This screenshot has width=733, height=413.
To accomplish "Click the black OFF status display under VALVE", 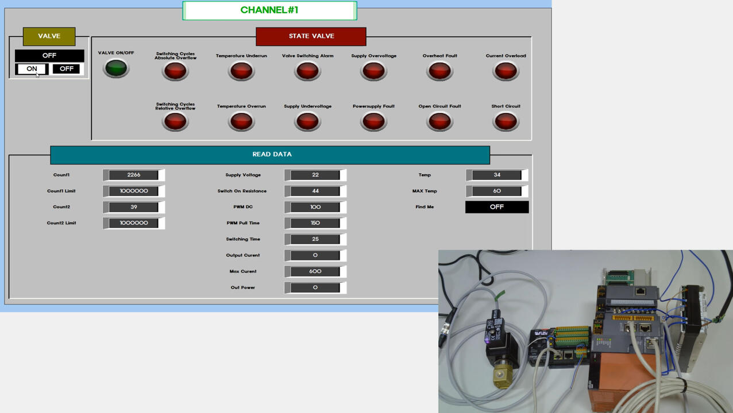I will pos(49,56).
